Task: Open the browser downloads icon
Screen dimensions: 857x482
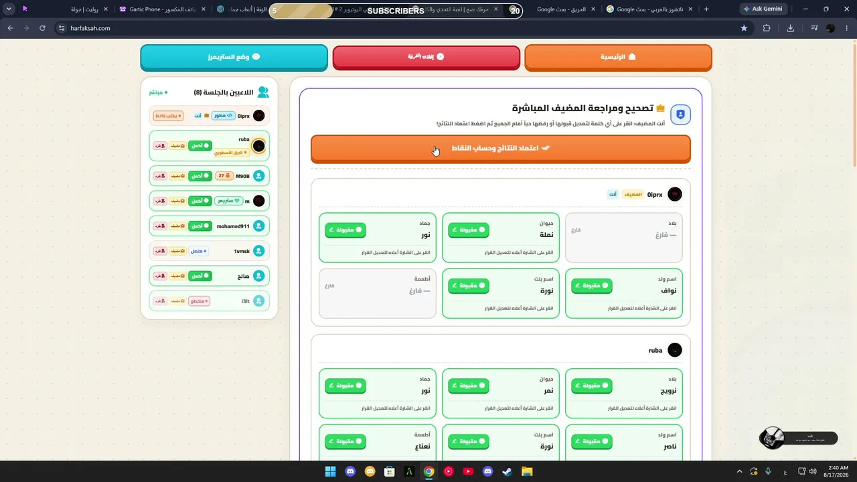Action: [x=791, y=28]
